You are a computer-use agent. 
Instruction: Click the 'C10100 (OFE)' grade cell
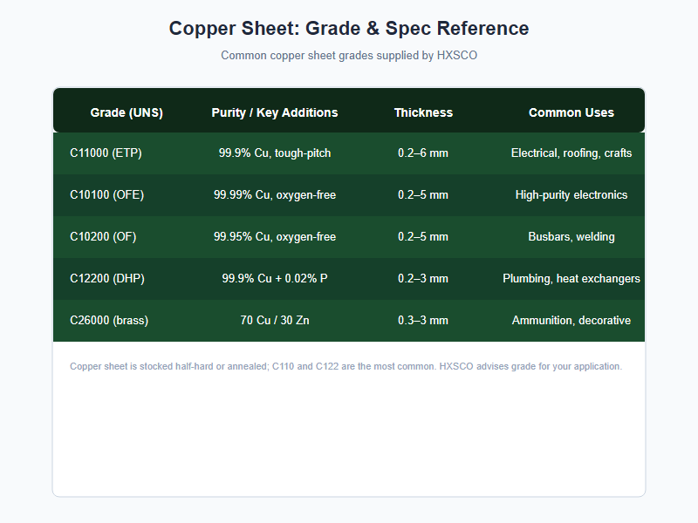pyautogui.click(x=106, y=194)
